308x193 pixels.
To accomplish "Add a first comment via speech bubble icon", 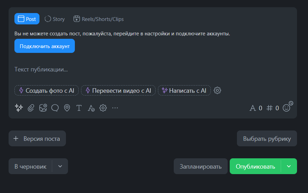I will (x=55, y=108).
